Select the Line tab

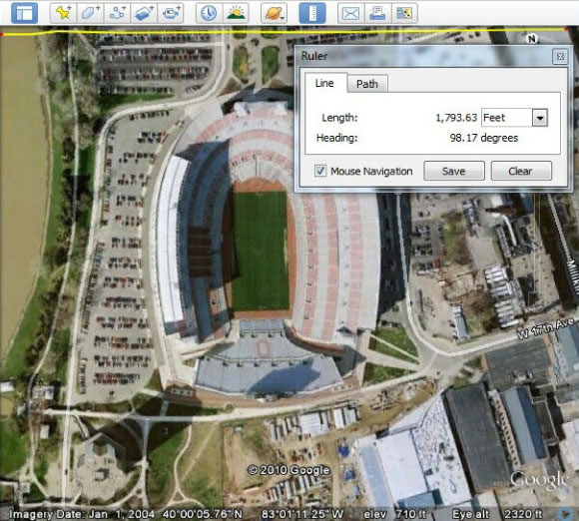tap(325, 83)
